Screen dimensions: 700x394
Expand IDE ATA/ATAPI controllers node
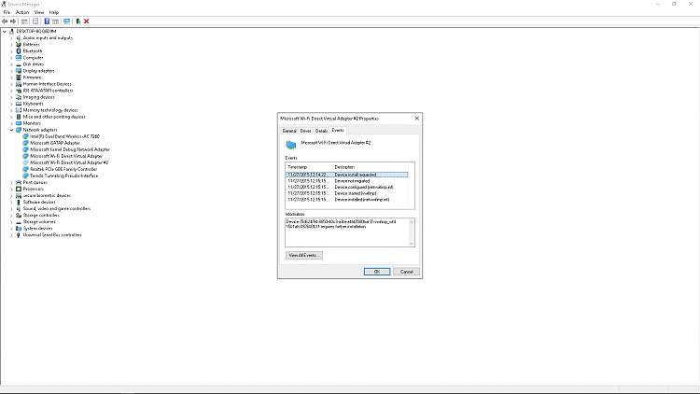11,91
